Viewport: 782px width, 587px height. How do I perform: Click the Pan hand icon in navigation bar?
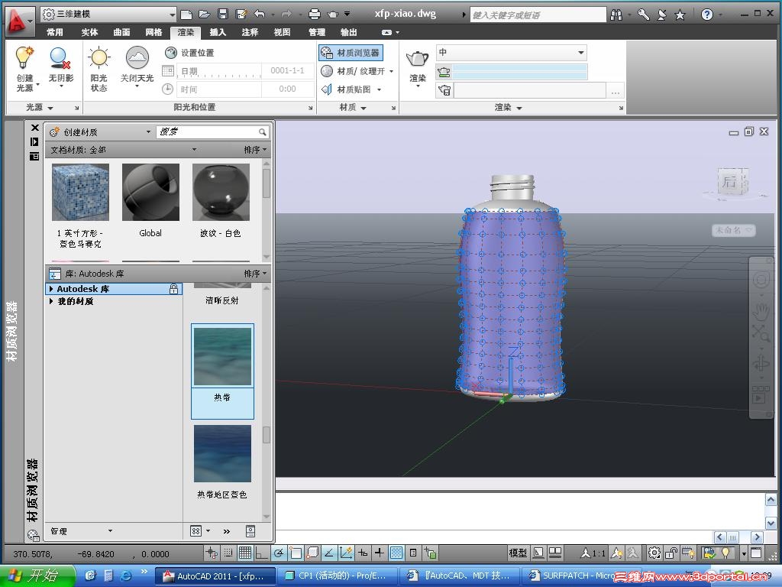pos(761,312)
